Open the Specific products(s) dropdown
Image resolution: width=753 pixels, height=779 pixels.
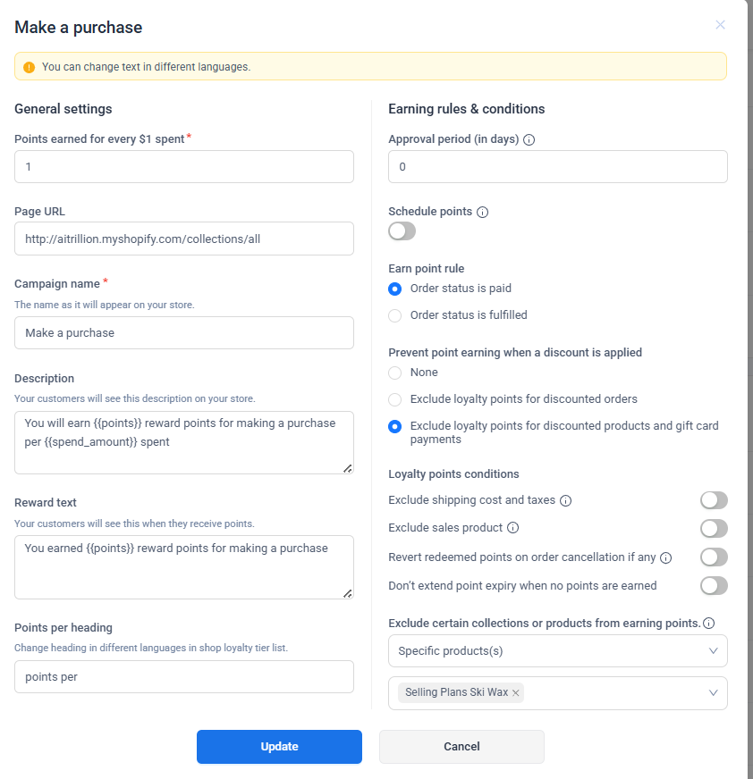tap(557, 651)
